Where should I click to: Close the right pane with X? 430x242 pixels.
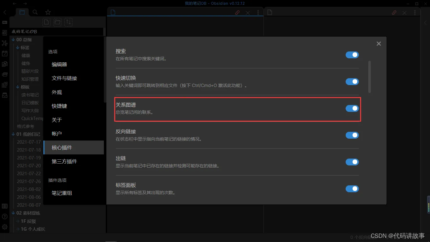405,13
